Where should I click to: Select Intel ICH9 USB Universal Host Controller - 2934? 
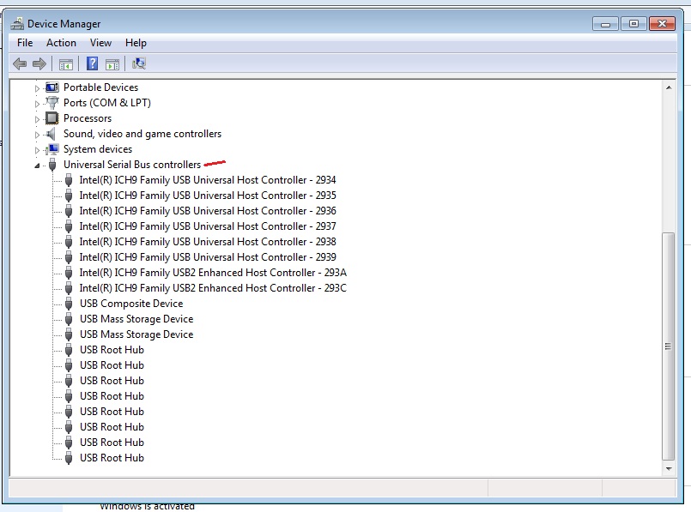click(208, 180)
